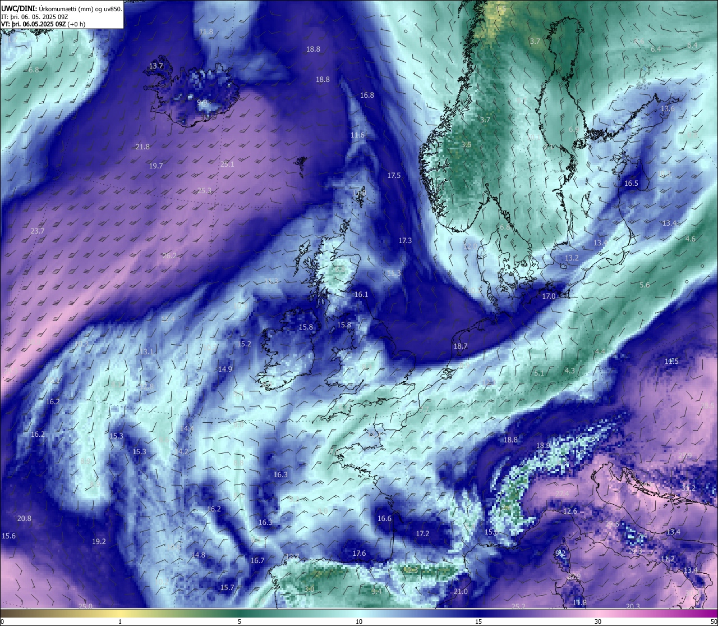Click the 5.1 value over Germany
Image resolution: width=718 pixels, height=626 pixels.
[539, 373]
